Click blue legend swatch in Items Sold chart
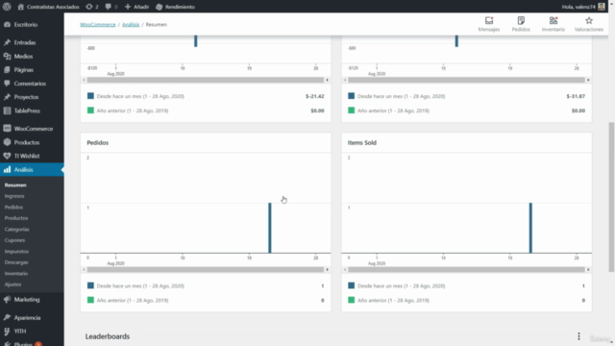This screenshot has height=346, width=615. 351,285
